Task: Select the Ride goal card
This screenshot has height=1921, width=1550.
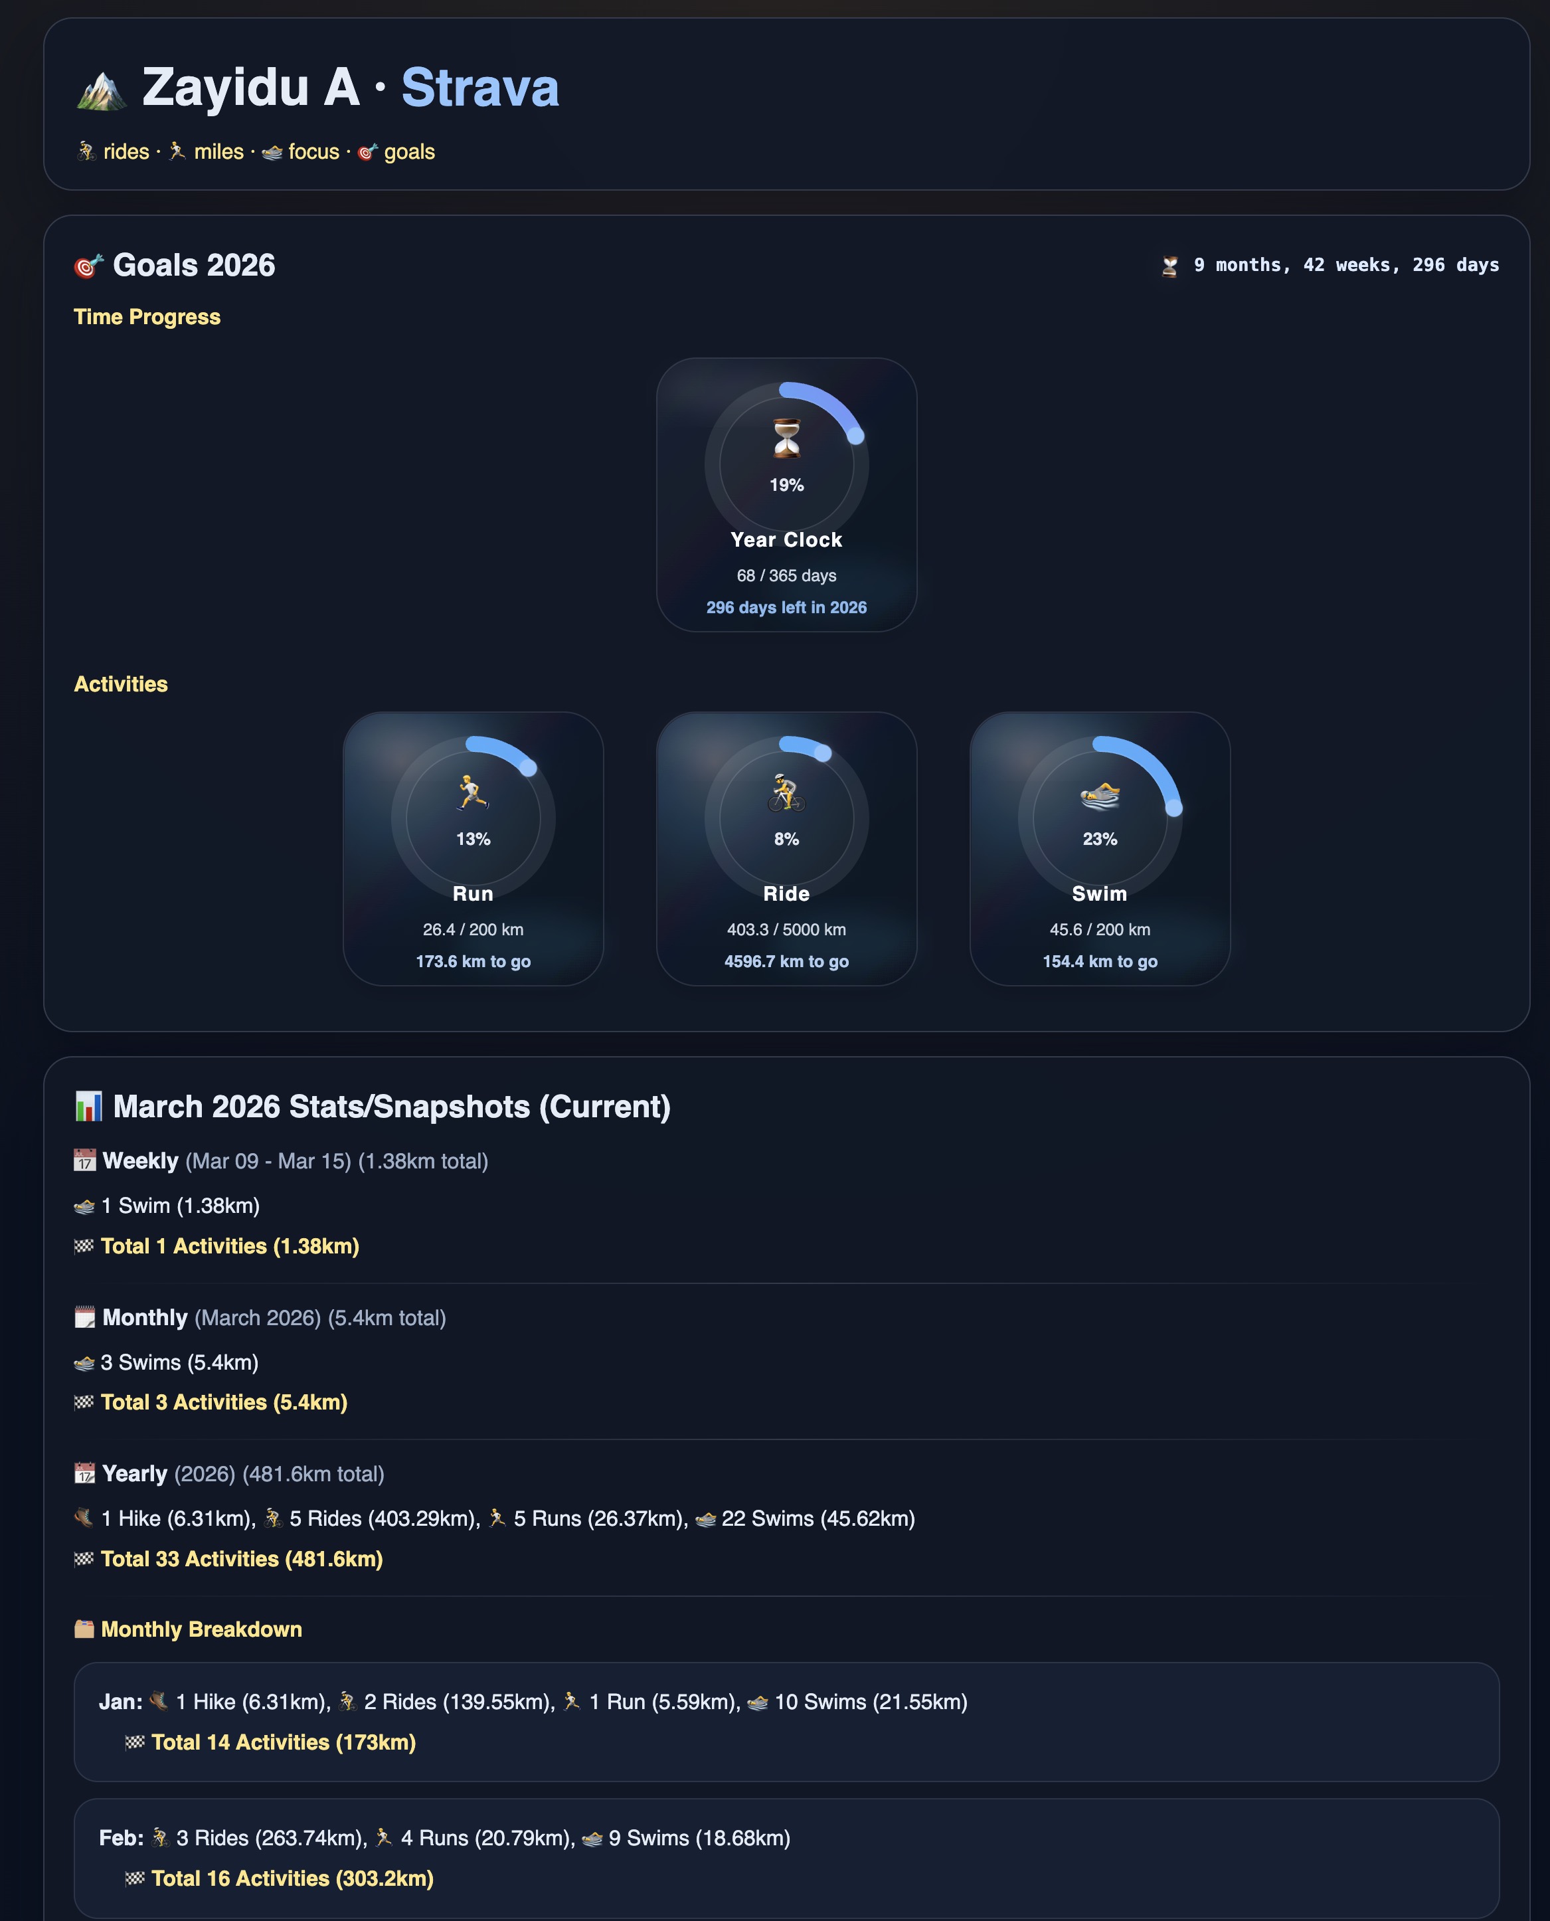Action: [x=786, y=848]
